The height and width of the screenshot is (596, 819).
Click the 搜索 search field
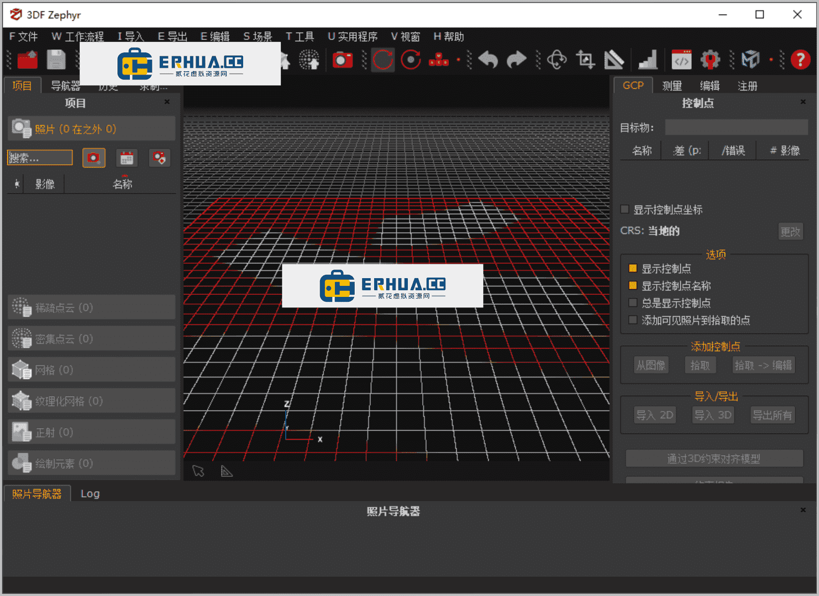point(40,158)
